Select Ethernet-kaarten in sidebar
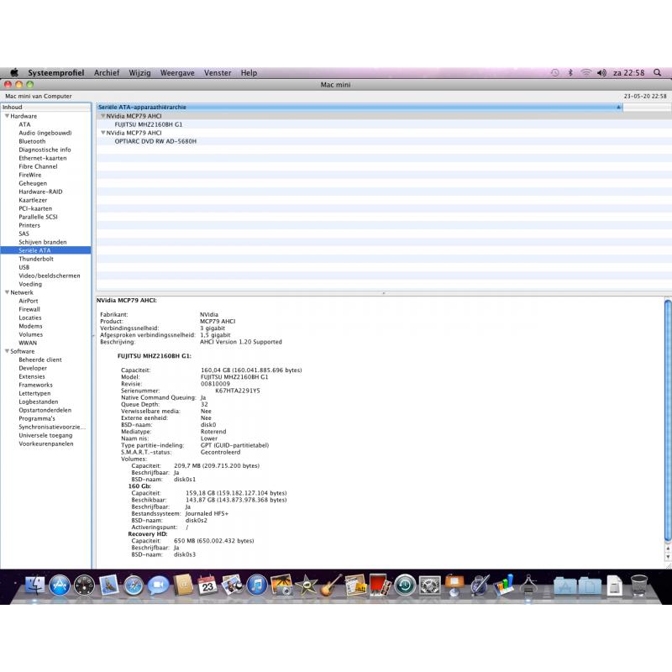 point(43,158)
